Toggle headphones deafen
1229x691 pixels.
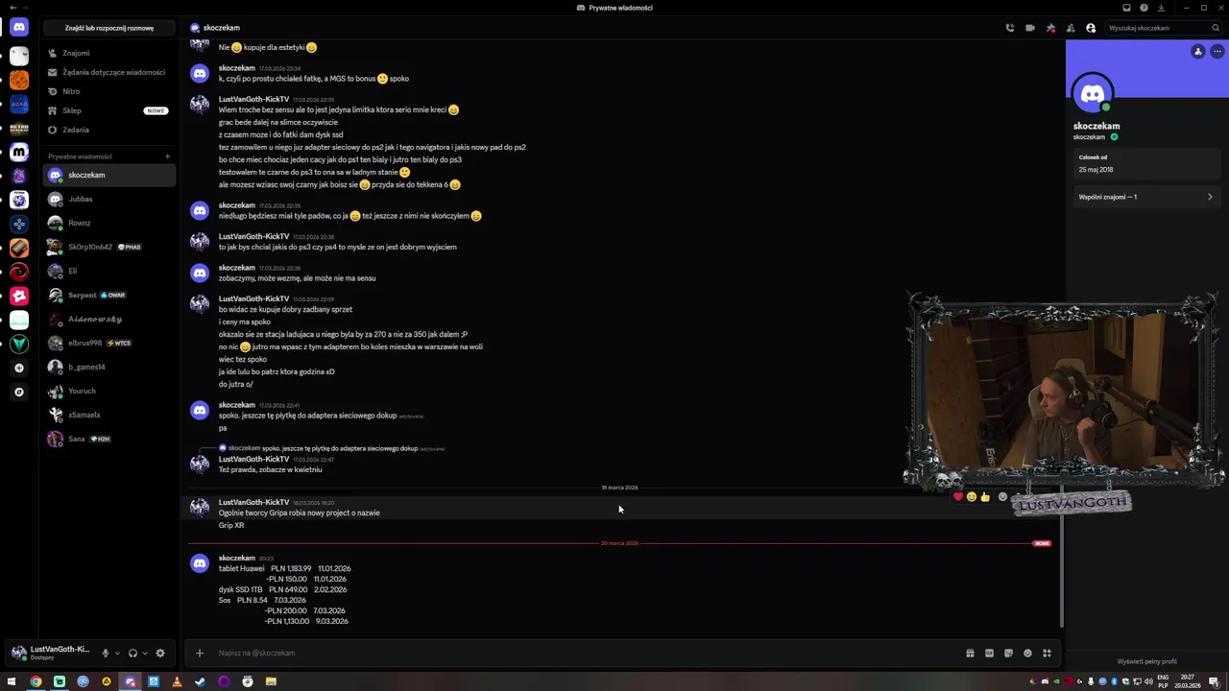point(133,653)
